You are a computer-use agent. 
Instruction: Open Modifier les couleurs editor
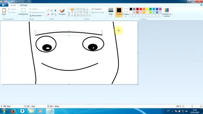(x=167, y=12)
